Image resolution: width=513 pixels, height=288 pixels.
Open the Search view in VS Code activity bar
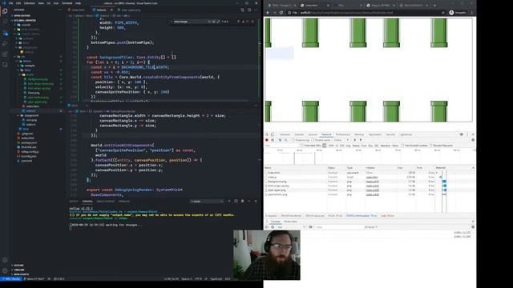point(5,22)
